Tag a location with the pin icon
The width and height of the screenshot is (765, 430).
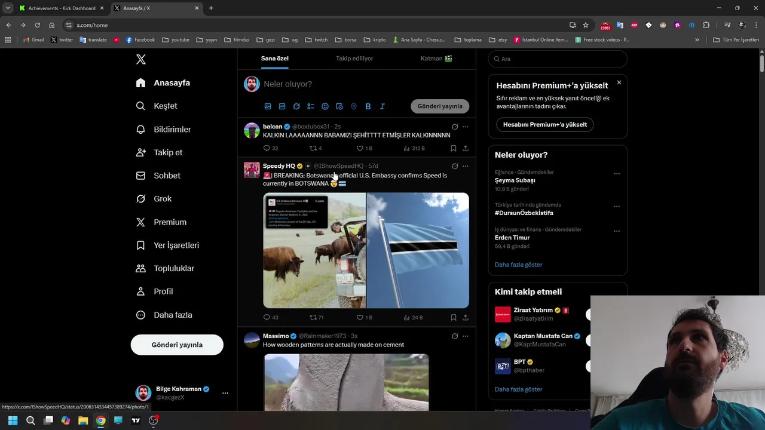coord(354,106)
